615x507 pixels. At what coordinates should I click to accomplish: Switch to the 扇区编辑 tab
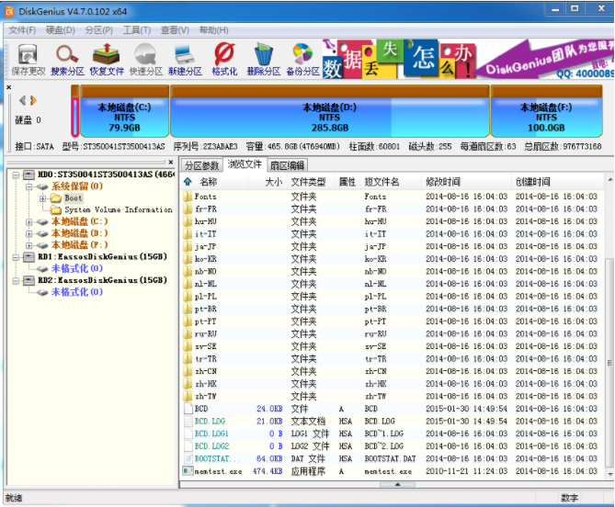[287, 165]
